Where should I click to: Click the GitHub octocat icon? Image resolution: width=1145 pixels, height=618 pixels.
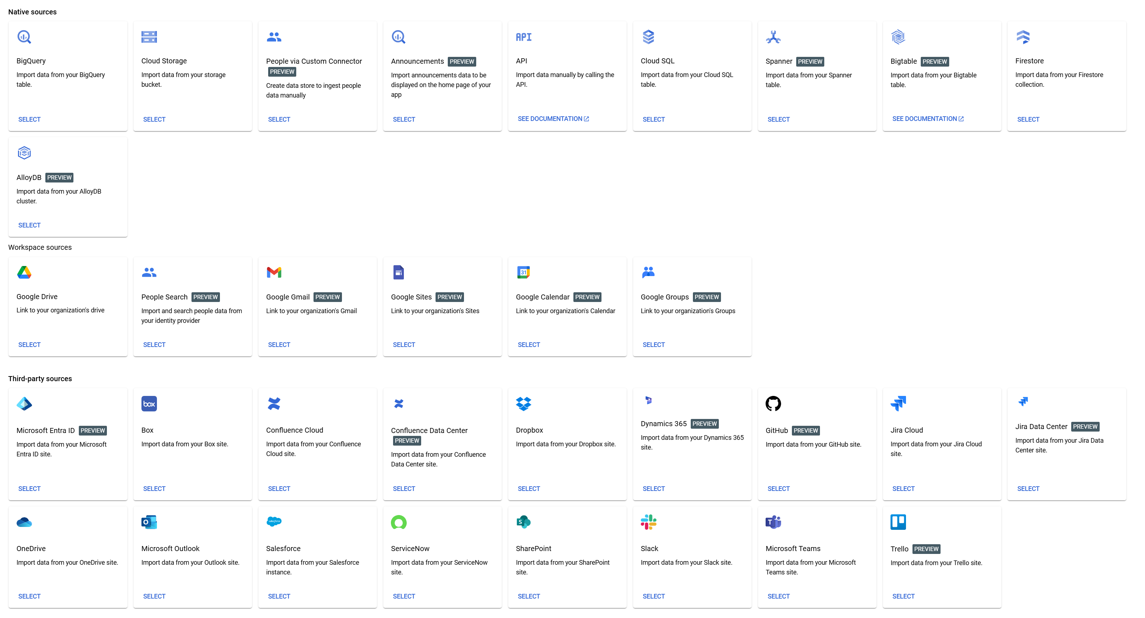click(774, 404)
